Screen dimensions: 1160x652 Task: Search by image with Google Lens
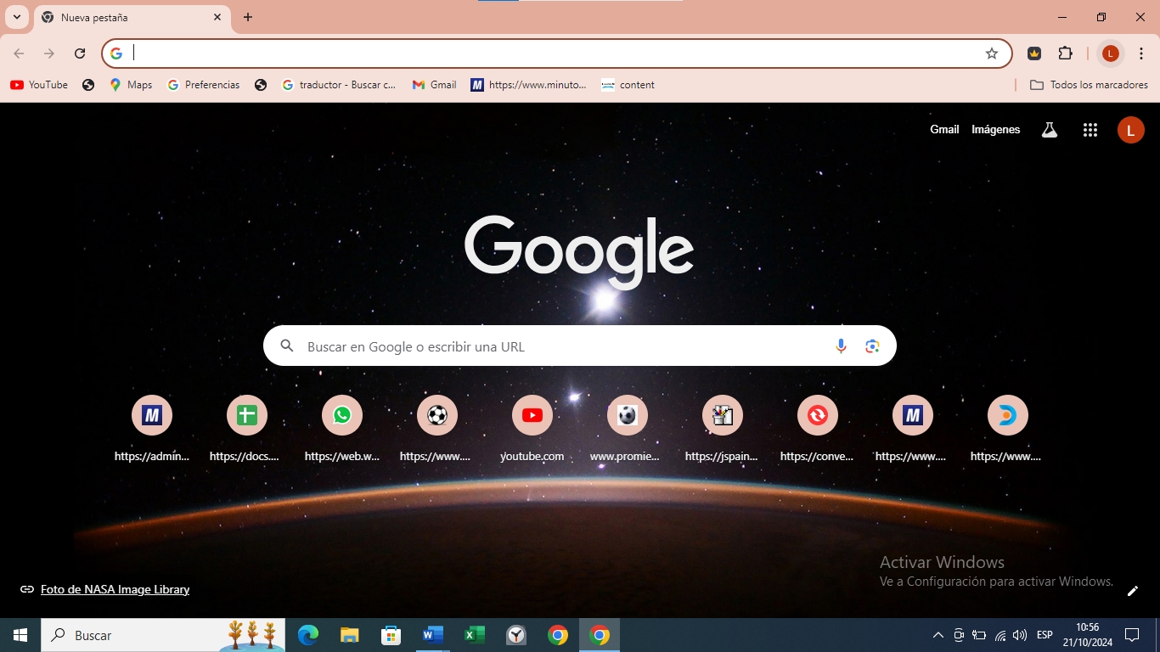pos(872,346)
